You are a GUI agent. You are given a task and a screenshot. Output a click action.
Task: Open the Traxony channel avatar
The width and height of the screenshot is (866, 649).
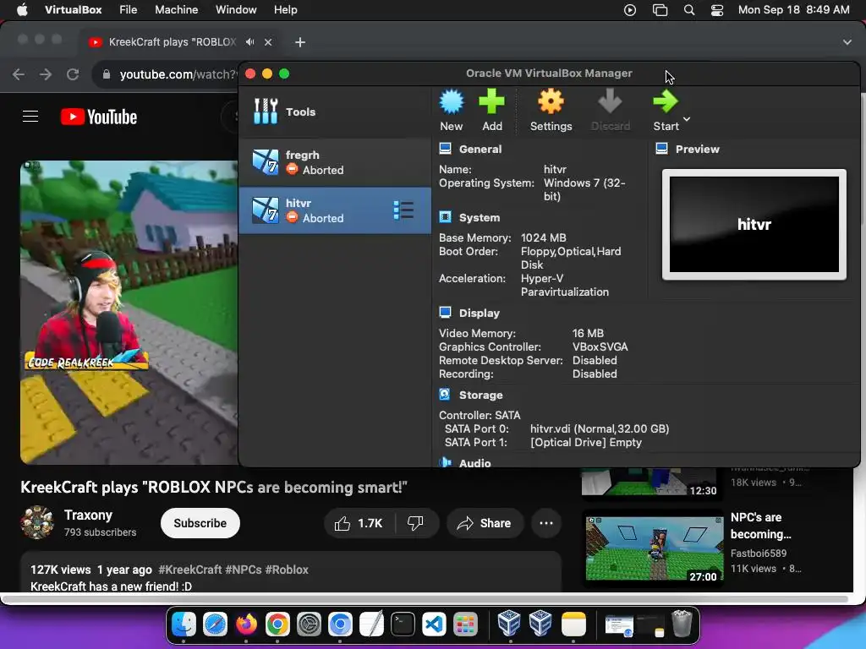(x=37, y=522)
